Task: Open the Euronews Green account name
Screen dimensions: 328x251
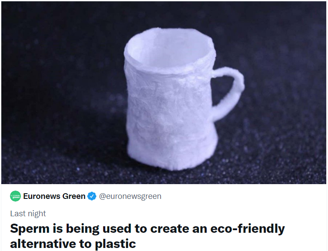Action: click(x=54, y=196)
